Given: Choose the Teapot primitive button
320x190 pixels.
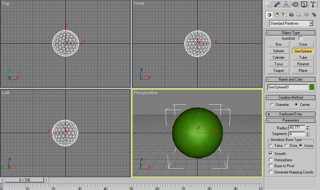Looking at the screenshot, I should (x=278, y=70).
